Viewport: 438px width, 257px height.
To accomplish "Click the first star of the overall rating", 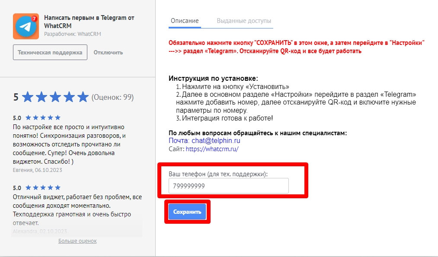I will click(x=27, y=97).
